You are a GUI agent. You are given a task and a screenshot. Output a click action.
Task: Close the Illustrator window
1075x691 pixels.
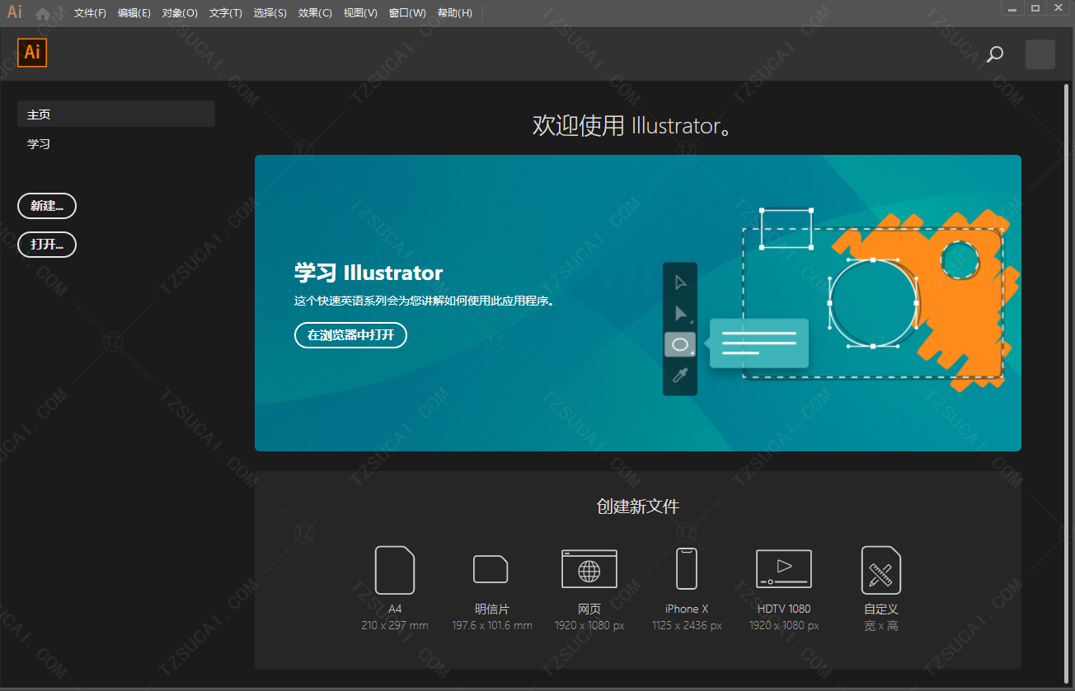tap(1059, 8)
